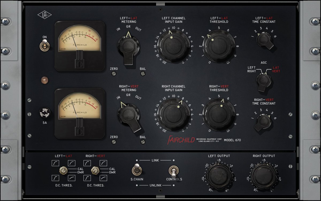The width and height of the screenshot is (321, 201).
Task: Adjust the Right-Vert Threshold knob
Action: point(219,114)
